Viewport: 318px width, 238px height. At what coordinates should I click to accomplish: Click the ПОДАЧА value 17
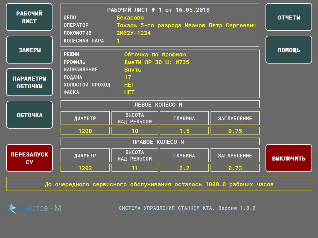pyautogui.click(x=128, y=77)
